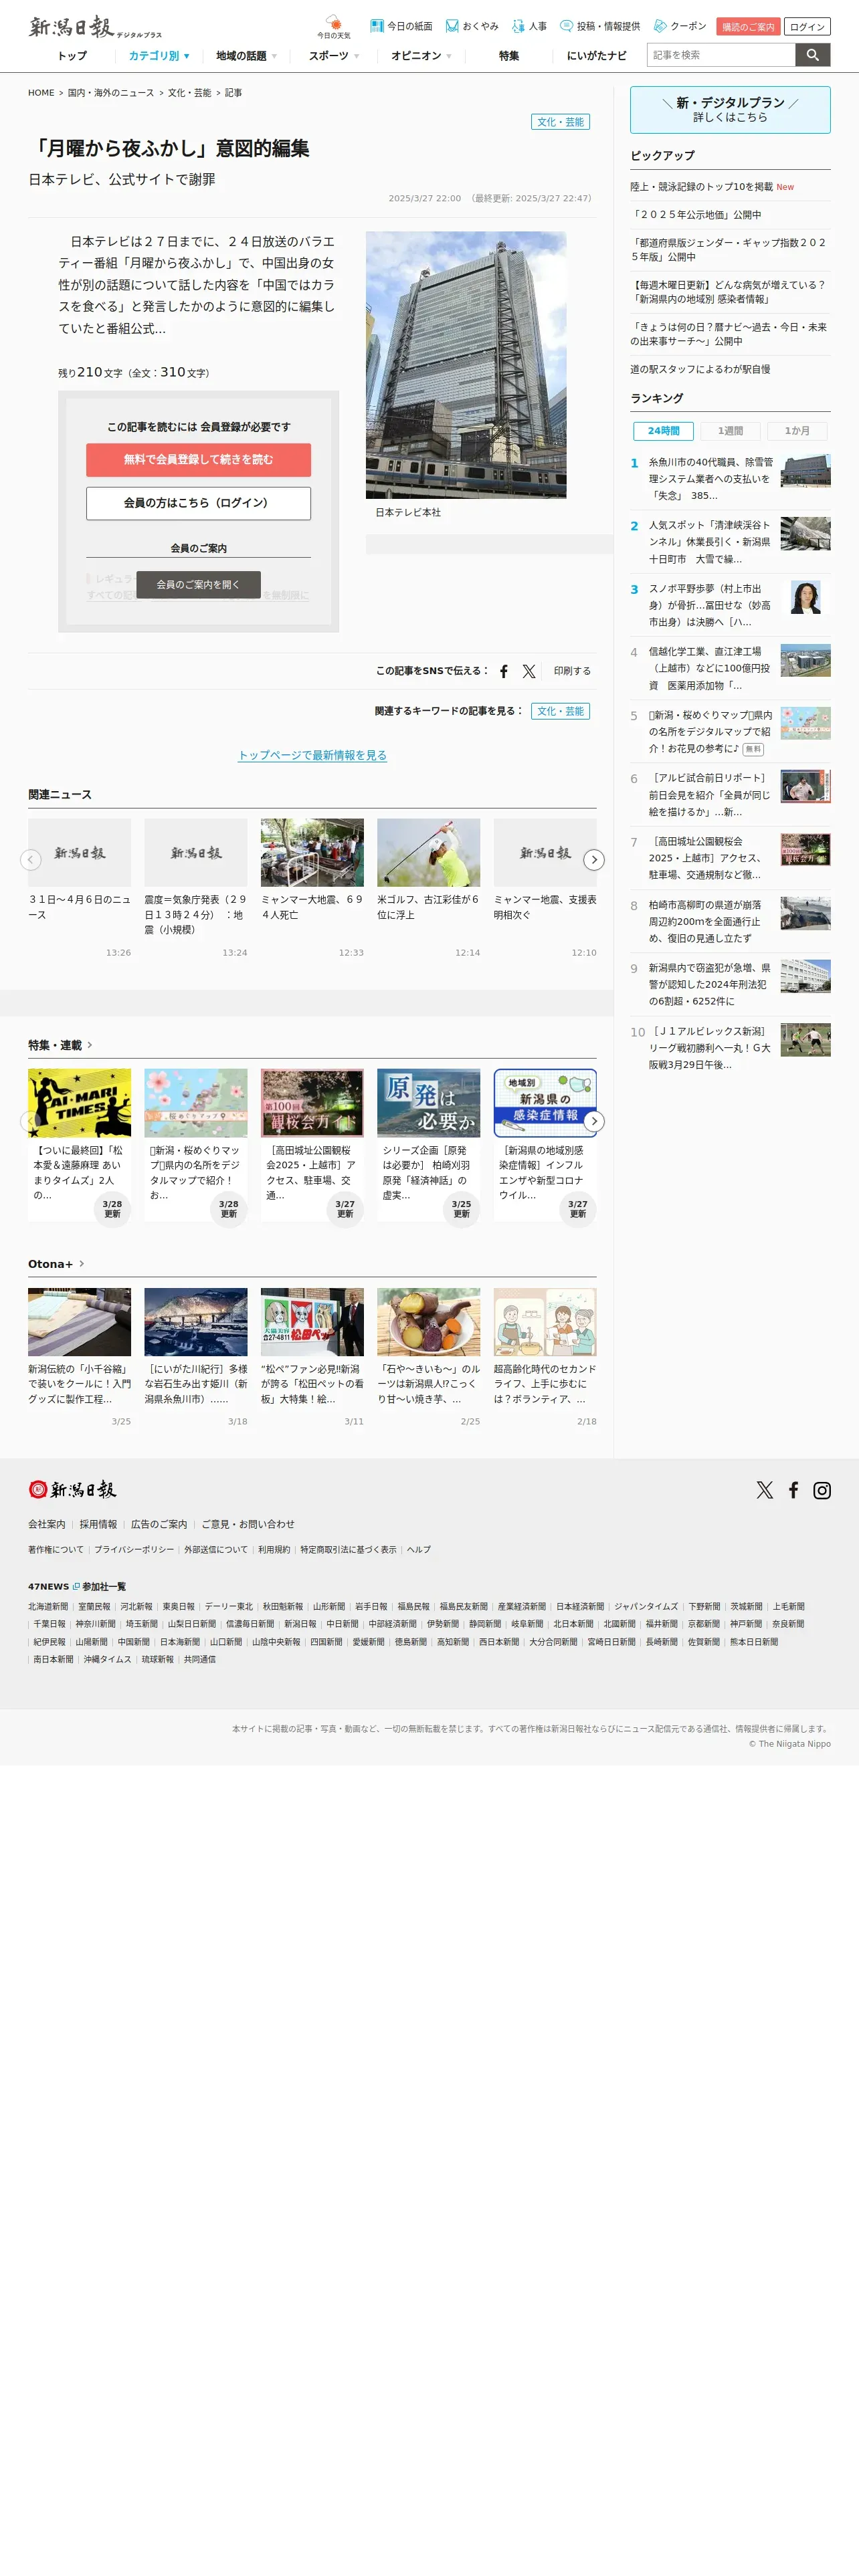Open today's weather icon in header

click(x=334, y=27)
